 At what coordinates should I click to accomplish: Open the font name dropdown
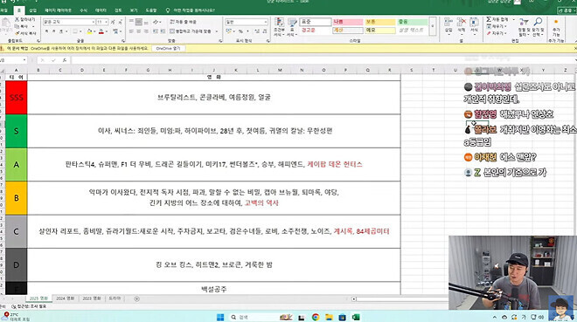[93, 22]
